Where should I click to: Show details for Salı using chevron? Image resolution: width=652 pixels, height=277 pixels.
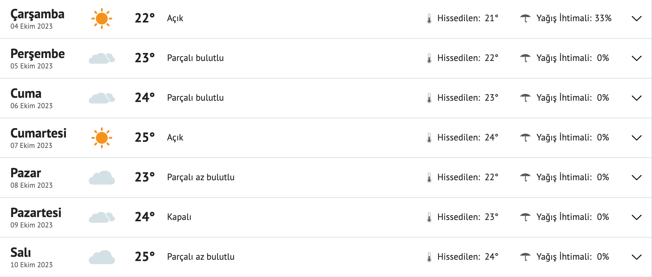[636, 257]
